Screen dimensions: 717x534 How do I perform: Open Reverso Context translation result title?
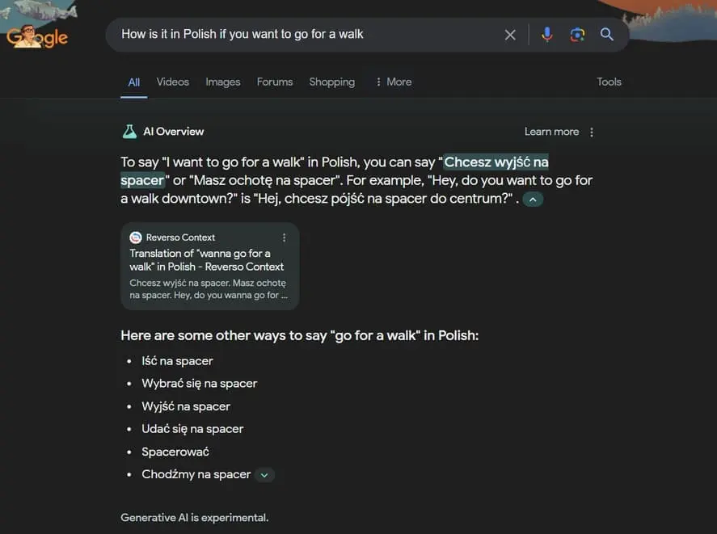[206, 260]
